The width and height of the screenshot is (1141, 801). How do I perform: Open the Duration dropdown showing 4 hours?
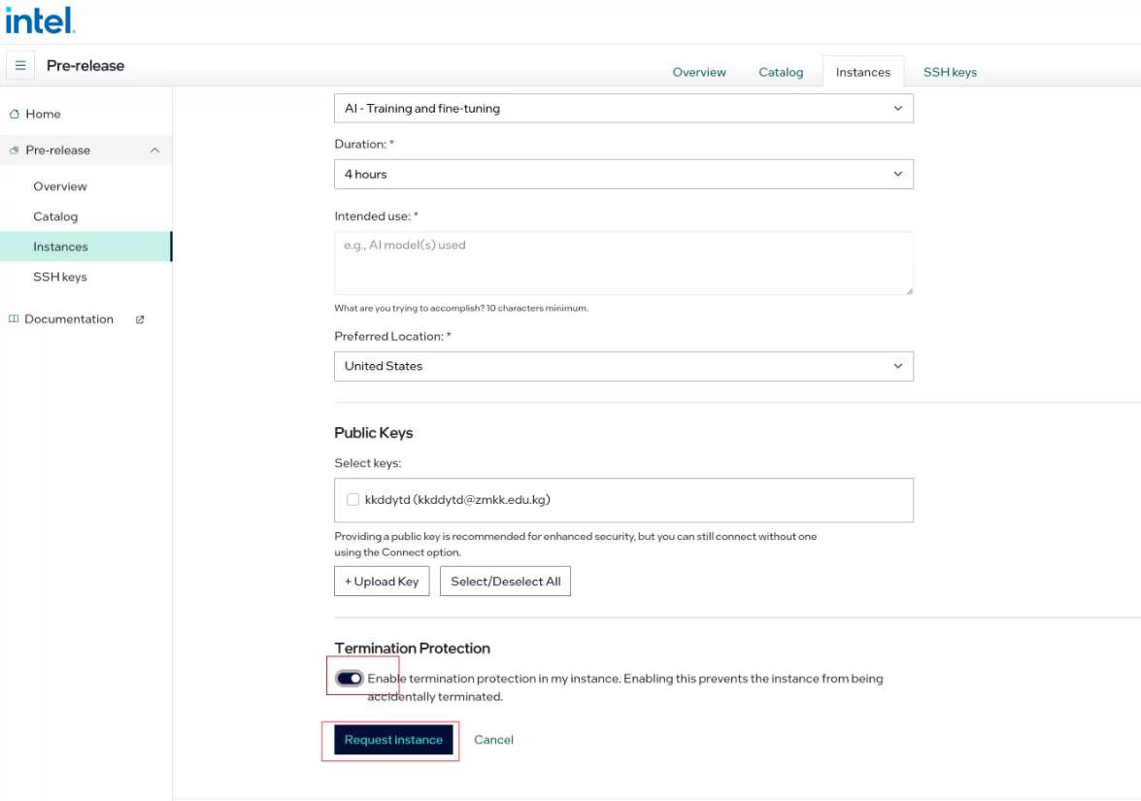pyautogui.click(x=623, y=175)
